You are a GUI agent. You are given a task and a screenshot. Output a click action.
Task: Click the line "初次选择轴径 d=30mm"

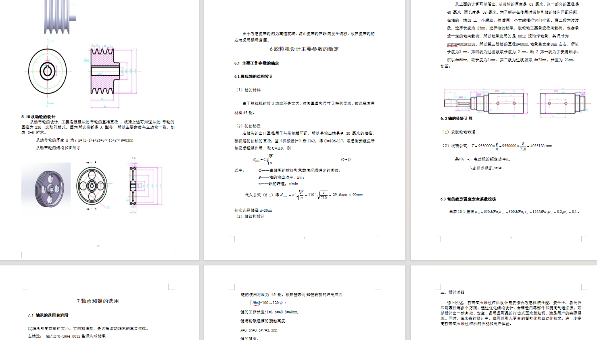click(253, 211)
